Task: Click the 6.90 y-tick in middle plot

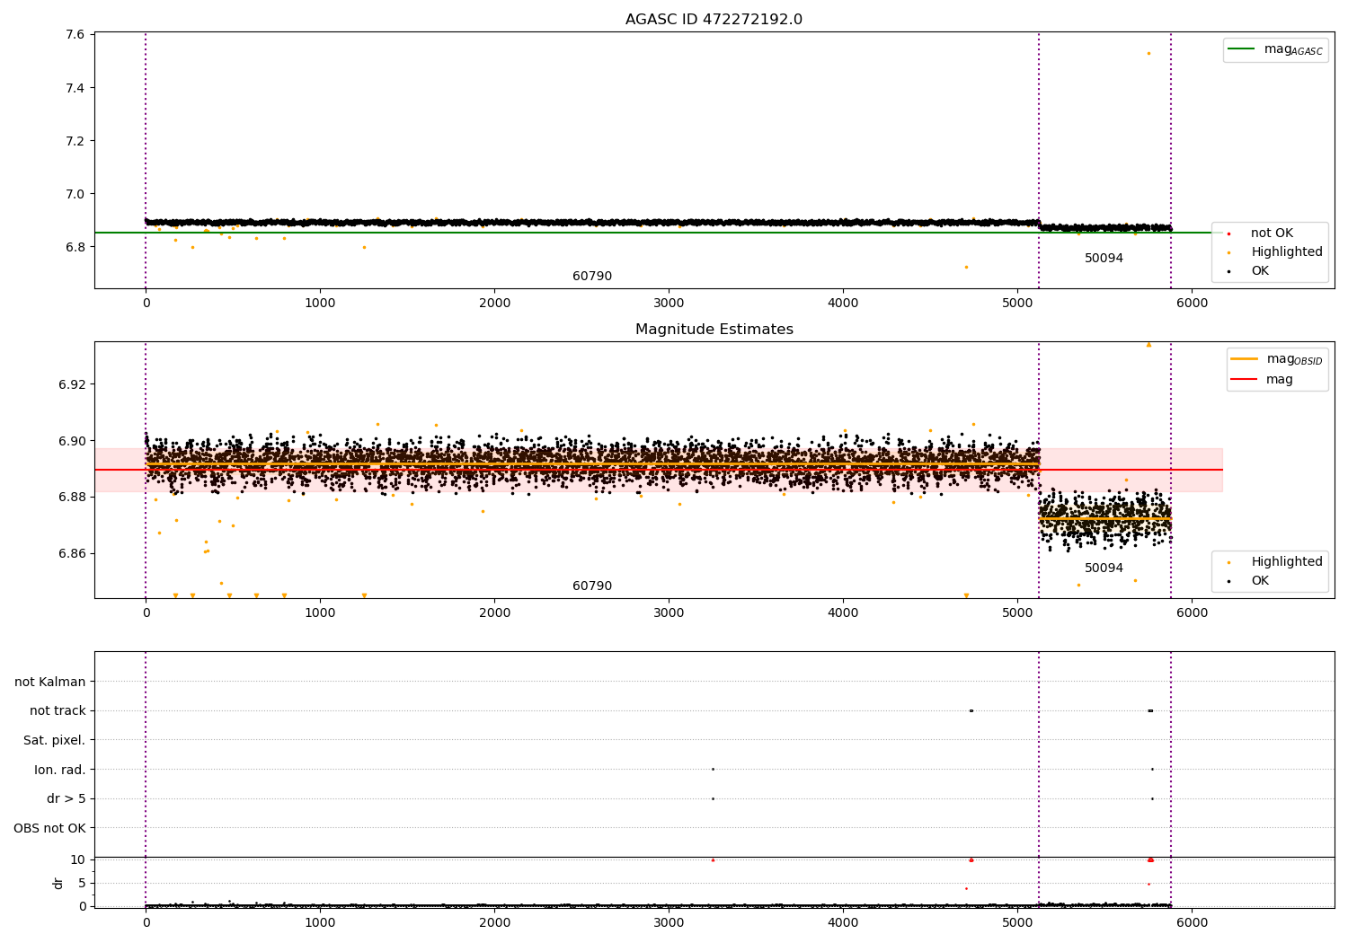Action: tap(72, 441)
